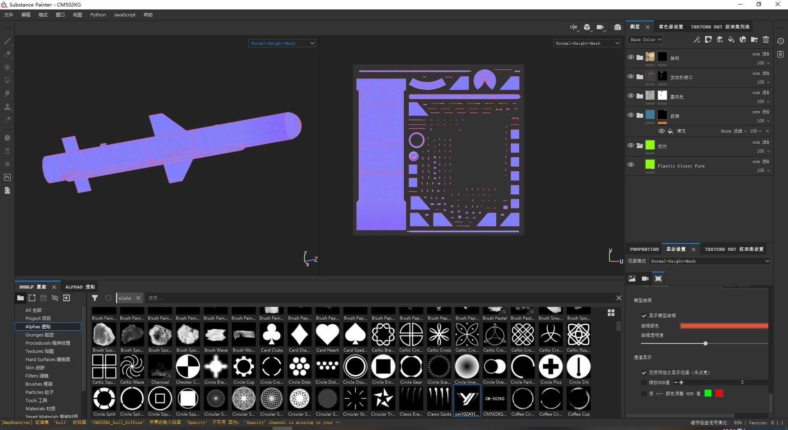The image size is (788, 430).
Task: Open the Python menu
Action: (98, 15)
